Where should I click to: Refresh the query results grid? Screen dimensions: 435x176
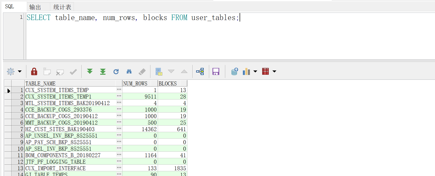[x=116, y=72]
